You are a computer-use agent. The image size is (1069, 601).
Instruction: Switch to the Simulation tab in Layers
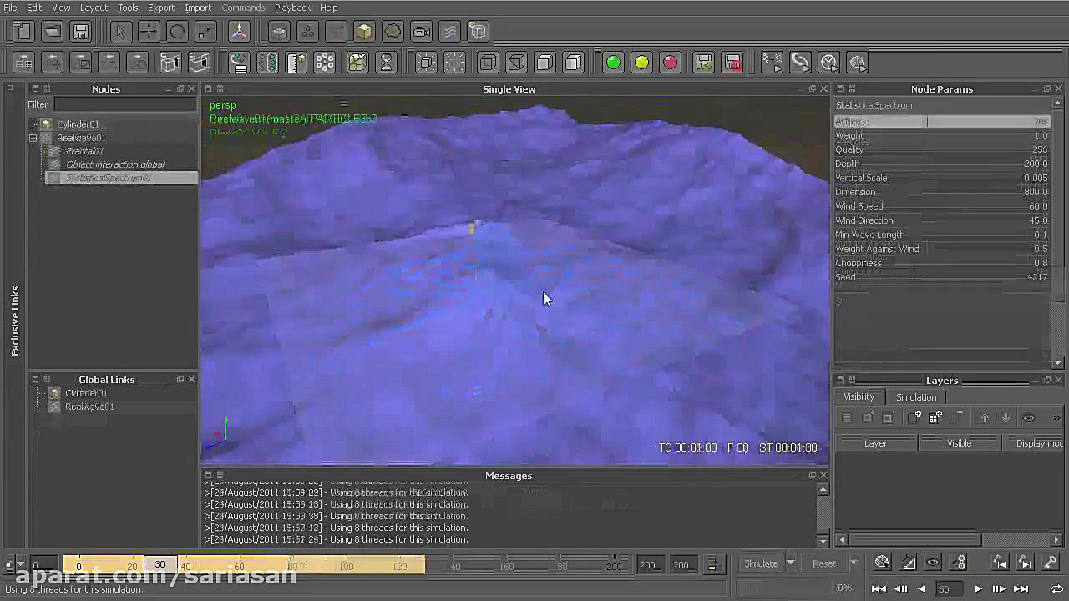(916, 397)
